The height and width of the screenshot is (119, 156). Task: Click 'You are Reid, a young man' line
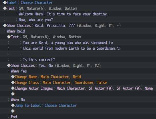tap(78, 43)
